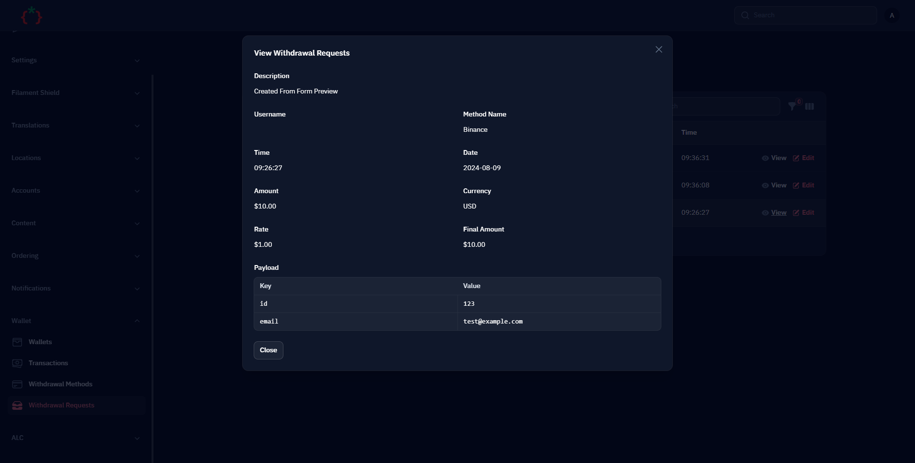The height and width of the screenshot is (463, 915).
Task: Click the table cell 09:36:08
Action: pos(695,185)
